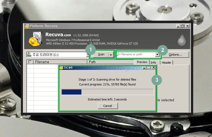Image resolution: width=212 pixels, height=137 pixels.
Task: Tick the select-all checkbox beside Filename
Action: [x=30, y=62]
